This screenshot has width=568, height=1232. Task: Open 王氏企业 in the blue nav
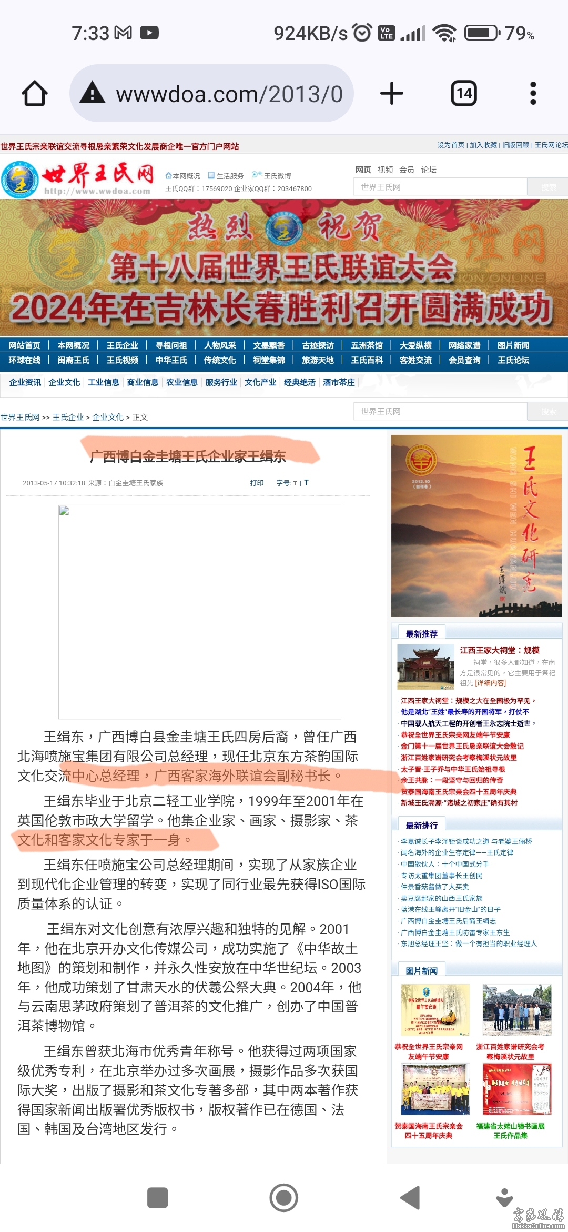pos(122,345)
